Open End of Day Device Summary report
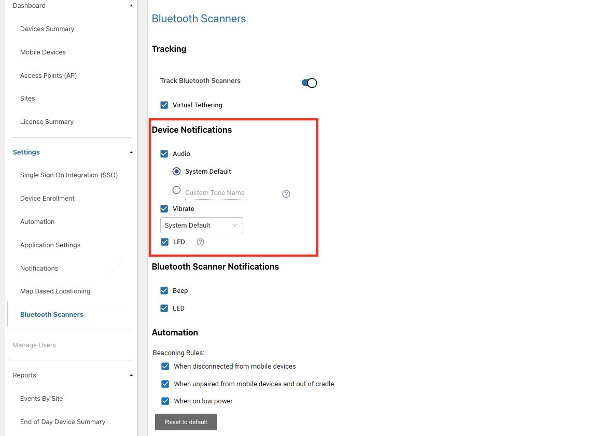This screenshot has width=589, height=436. [63, 421]
